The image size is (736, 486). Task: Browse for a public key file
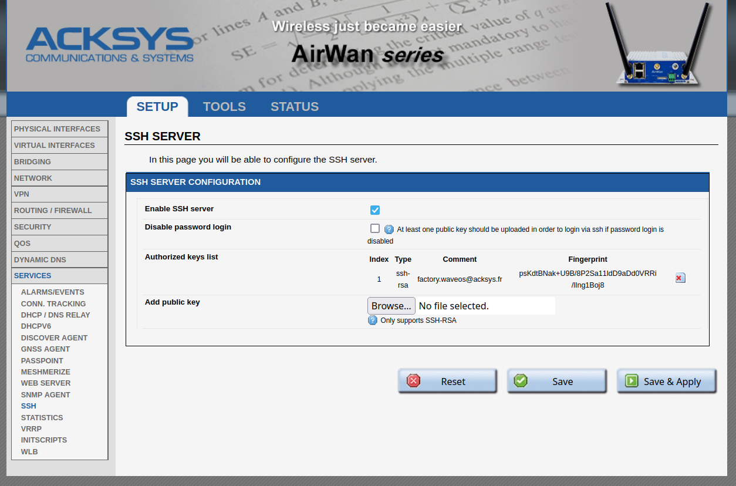tap(391, 306)
